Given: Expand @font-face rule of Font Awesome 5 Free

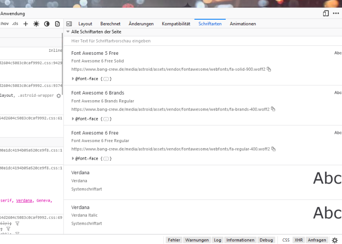Looking at the screenshot, I should tap(73, 79).
